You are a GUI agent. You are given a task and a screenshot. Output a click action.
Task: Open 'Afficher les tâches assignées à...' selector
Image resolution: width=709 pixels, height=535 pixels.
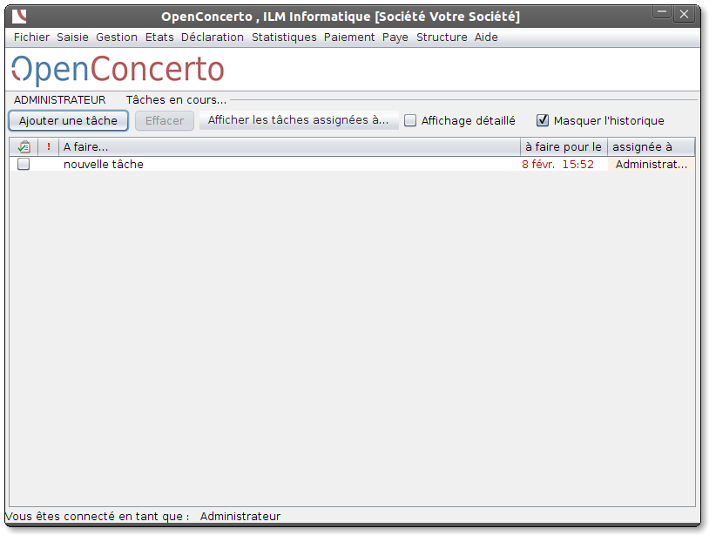coord(299,120)
